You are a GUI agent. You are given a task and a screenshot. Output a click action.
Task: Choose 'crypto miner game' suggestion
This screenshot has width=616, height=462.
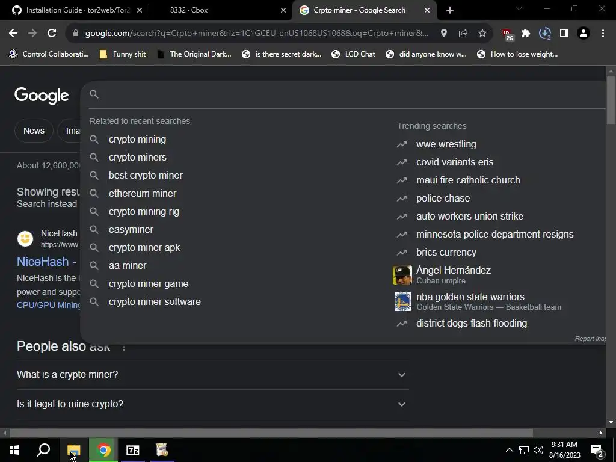pos(149,284)
